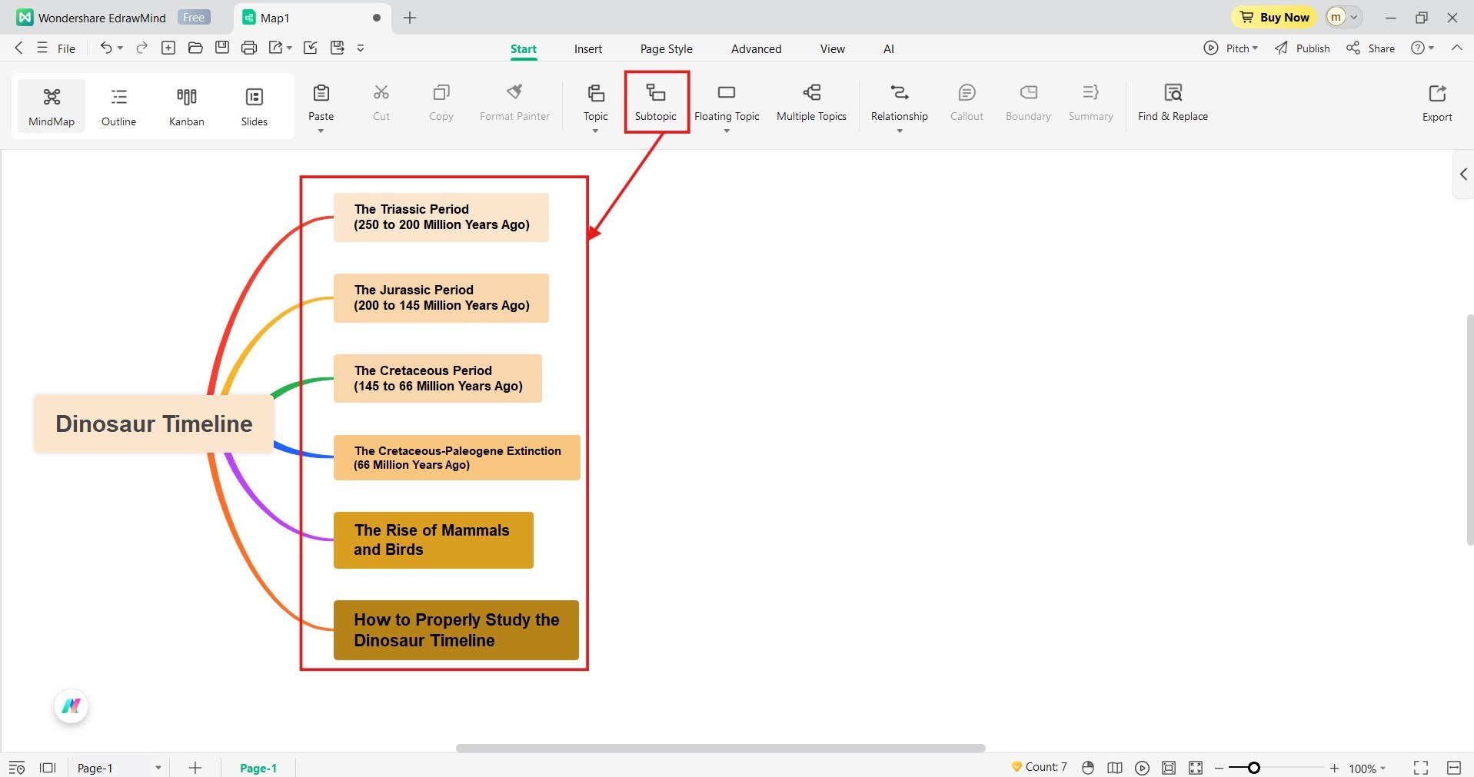The height and width of the screenshot is (777, 1474).
Task: Use the Format Painter tool
Action: click(514, 102)
